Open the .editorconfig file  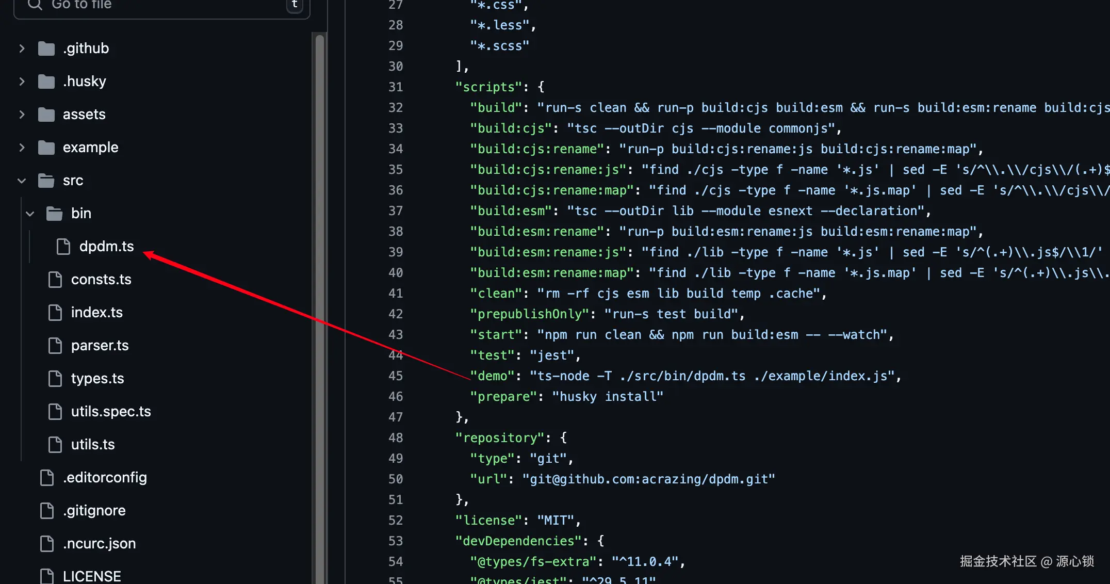[x=105, y=478]
